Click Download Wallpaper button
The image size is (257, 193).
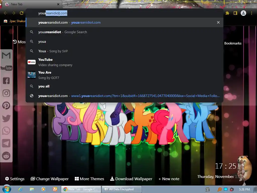click(x=131, y=179)
